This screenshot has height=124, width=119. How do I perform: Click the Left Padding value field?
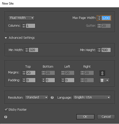[70, 80]
